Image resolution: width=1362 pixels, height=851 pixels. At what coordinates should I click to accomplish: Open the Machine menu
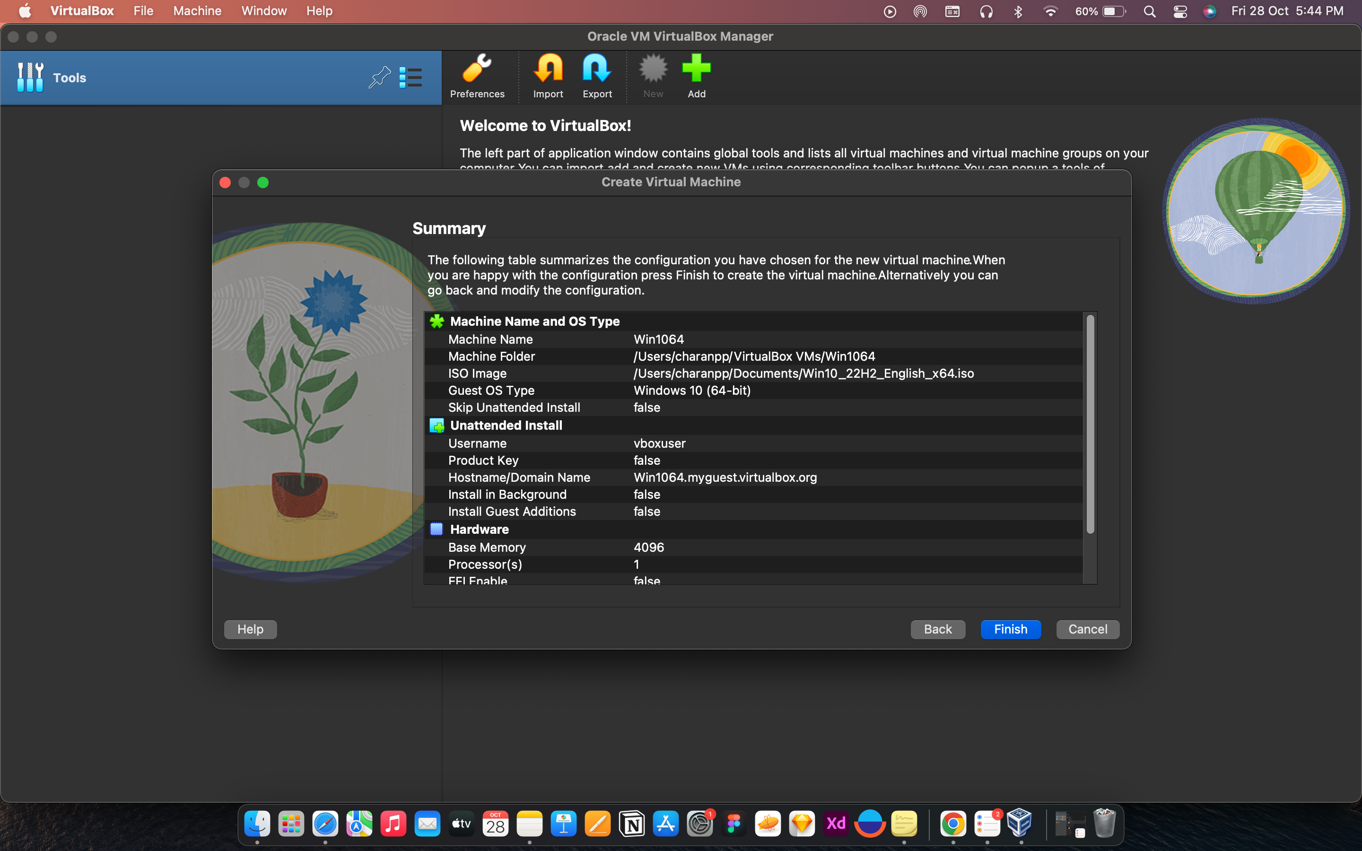(x=197, y=11)
